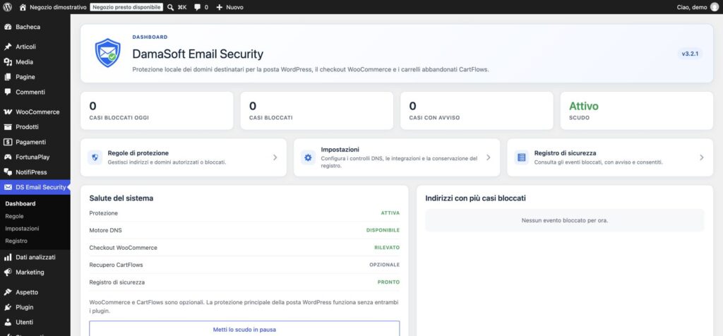Image resolution: width=723 pixels, height=336 pixels.
Task: Click the Utenti person icon
Action: [x=8, y=322]
